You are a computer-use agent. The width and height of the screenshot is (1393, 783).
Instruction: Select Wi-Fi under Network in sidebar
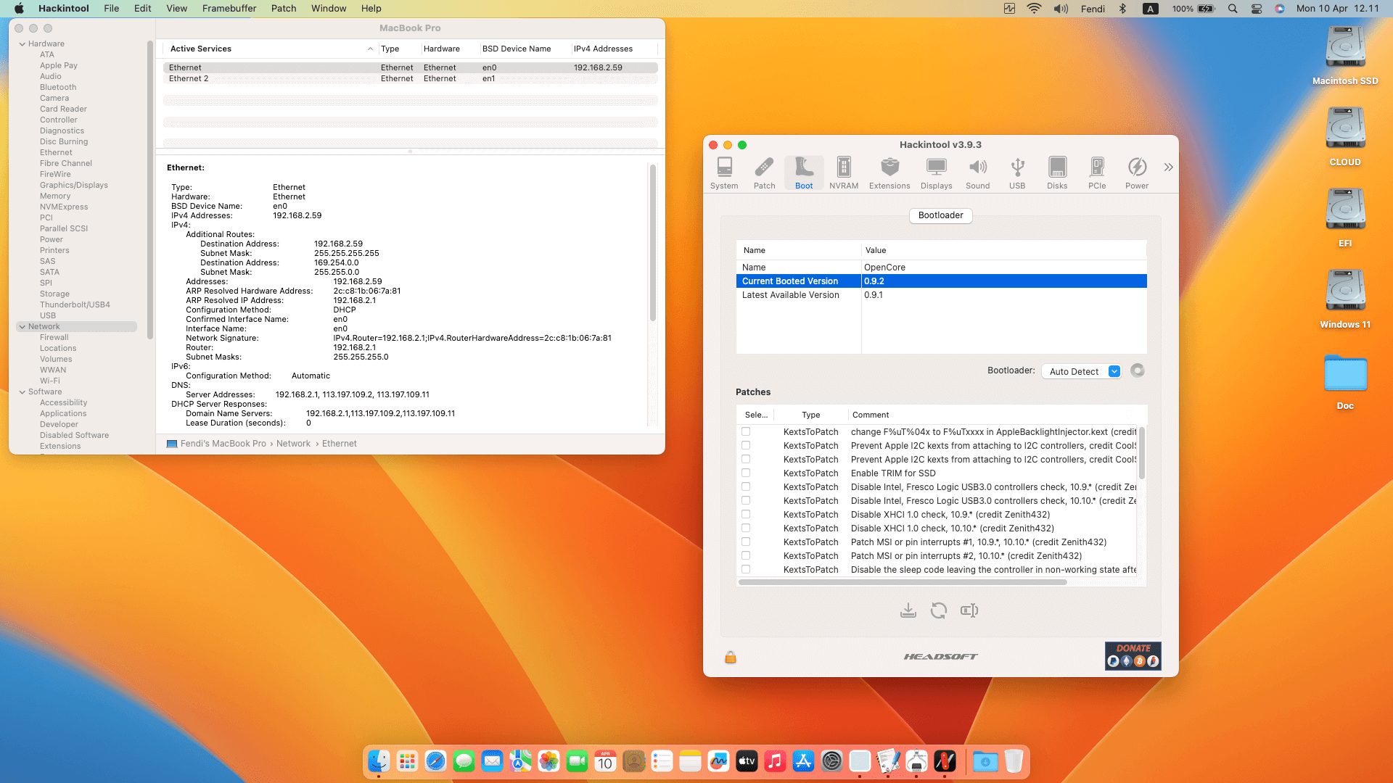50,381
